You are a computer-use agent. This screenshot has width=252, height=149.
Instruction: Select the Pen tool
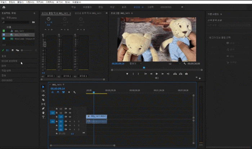pyautogui.click(x=43, y=109)
